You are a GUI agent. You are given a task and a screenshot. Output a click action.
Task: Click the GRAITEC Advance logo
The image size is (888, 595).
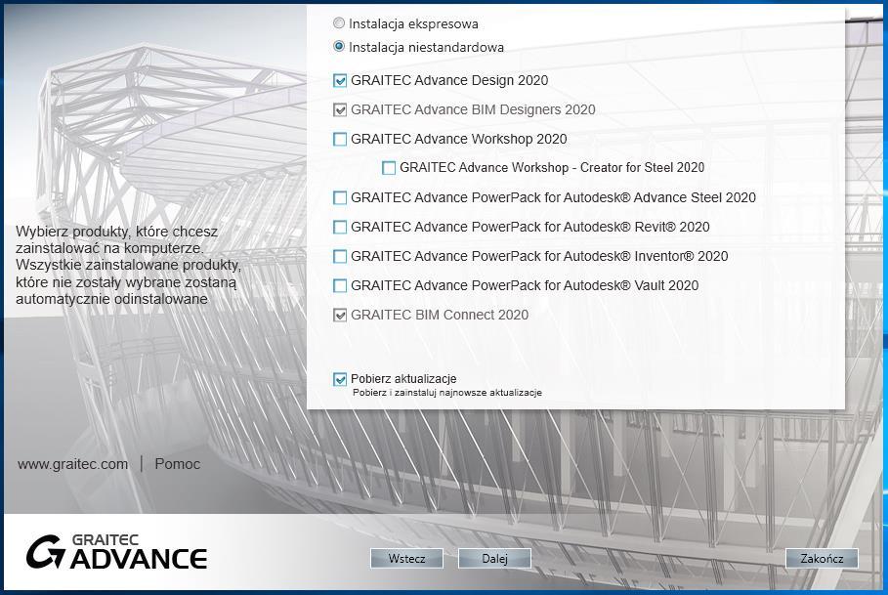(116, 551)
